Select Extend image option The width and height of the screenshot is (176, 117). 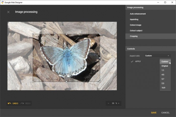136,25
